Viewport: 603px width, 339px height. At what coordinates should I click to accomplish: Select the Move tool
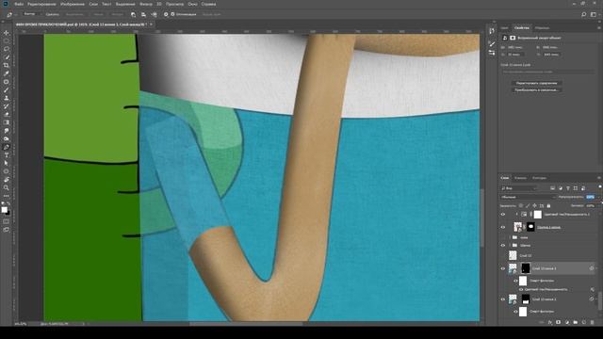[7, 33]
